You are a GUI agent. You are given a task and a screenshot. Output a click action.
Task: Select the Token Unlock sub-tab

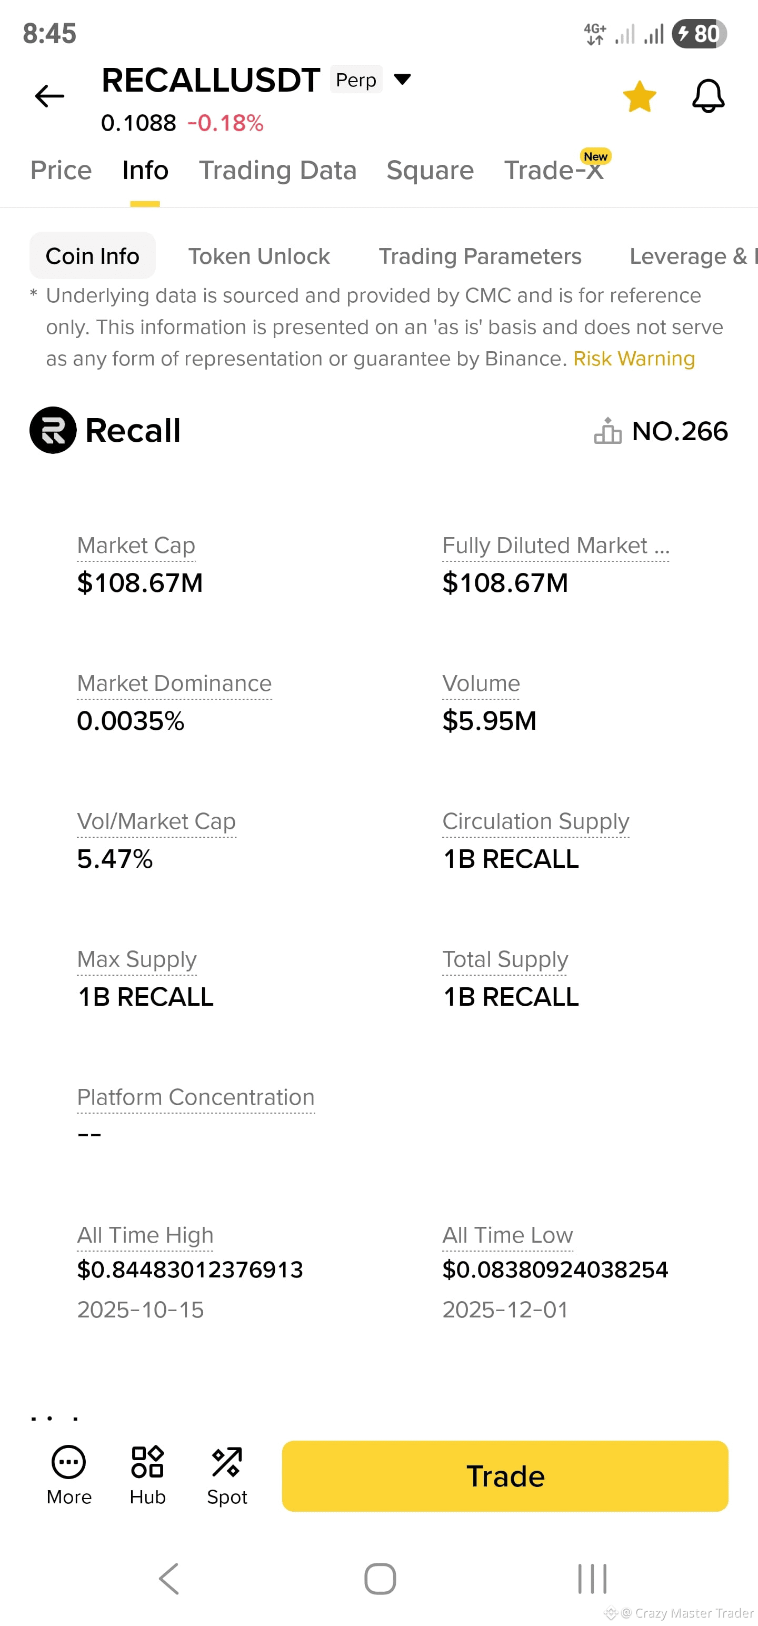coord(259,256)
